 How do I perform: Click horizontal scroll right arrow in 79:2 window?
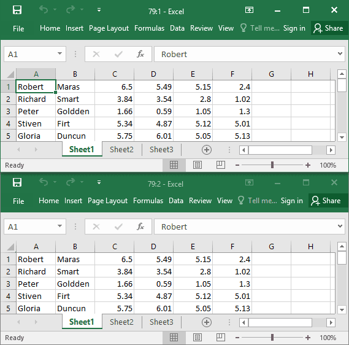(x=331, y=322)
